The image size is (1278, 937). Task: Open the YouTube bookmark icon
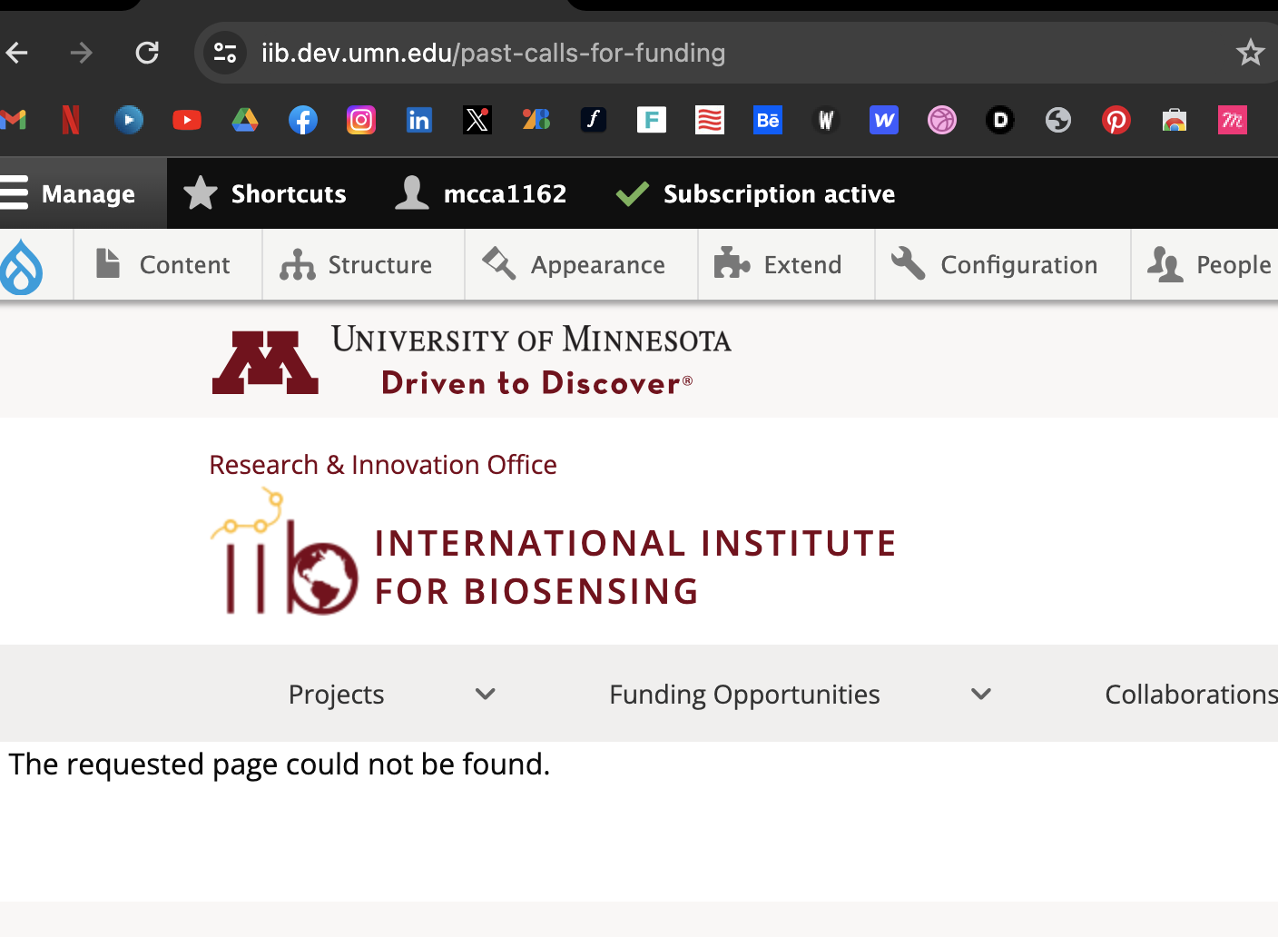(187, 120)
